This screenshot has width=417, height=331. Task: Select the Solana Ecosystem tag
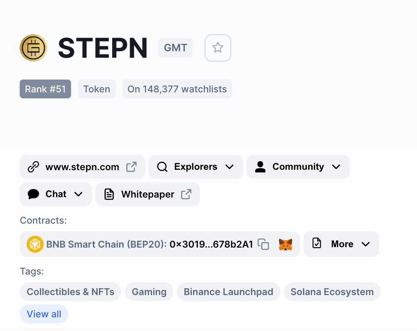332,292
